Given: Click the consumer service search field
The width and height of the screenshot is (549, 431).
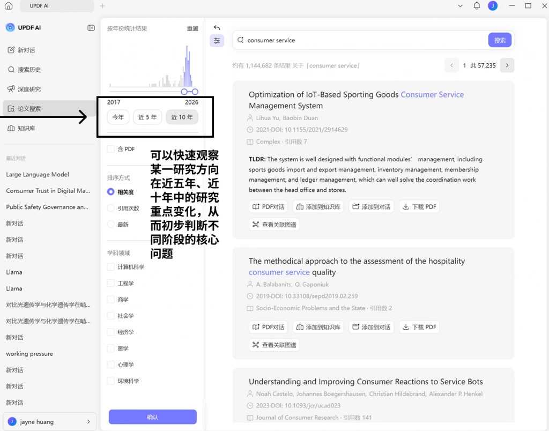Looking at the screenshot, I should click(x=361, y=40).
